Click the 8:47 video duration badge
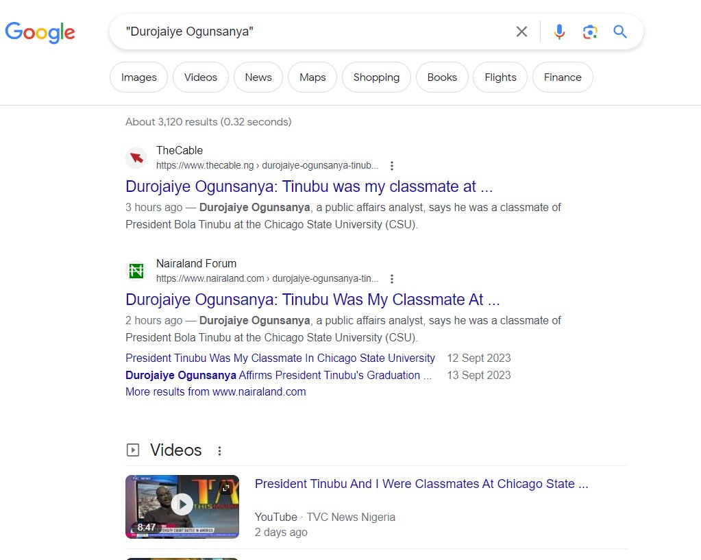The image size is (701, 560). pos(146,527)
